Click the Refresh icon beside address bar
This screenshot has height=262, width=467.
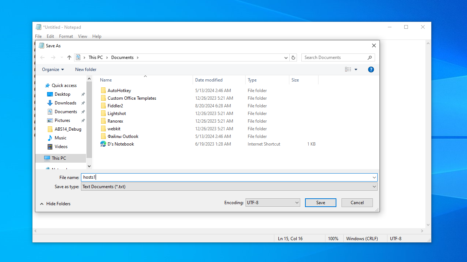coord(293,57)
